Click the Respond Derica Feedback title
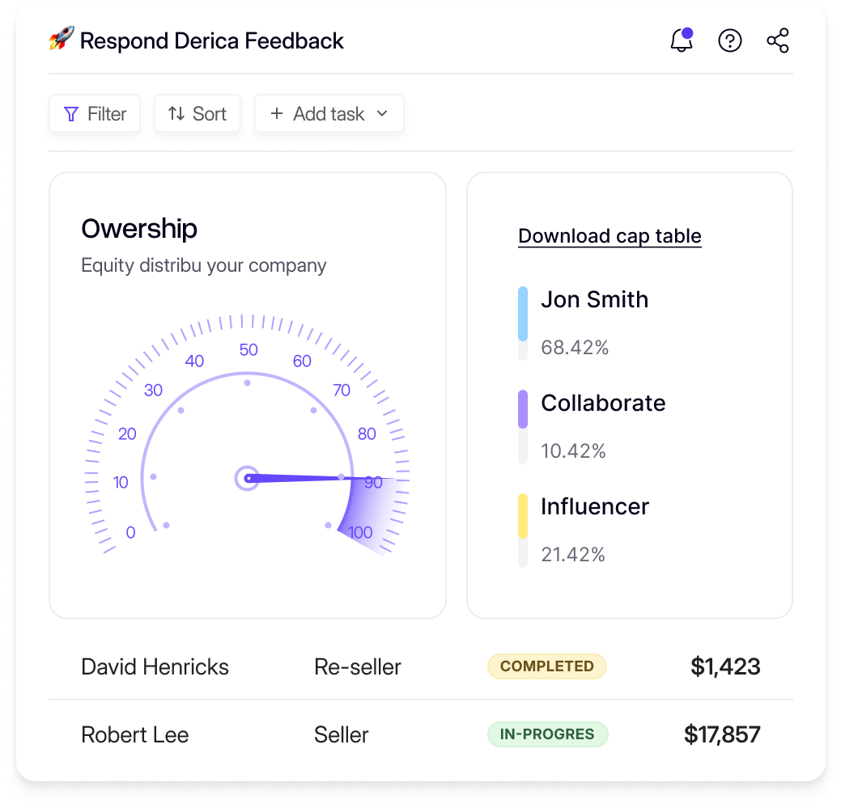The height and width of the screenshot is (812, 841). click(x=212, y=40)
